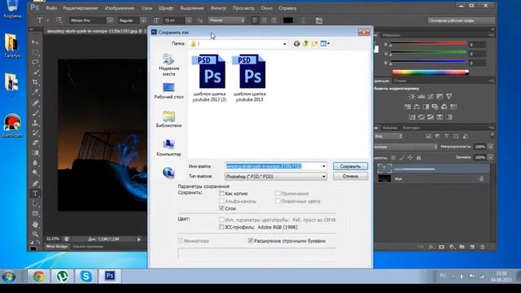The height and width of the screenshot is (293, 521).
Task: Add a Hue/Saturation adjustment
Action: (x=407, y=107)
